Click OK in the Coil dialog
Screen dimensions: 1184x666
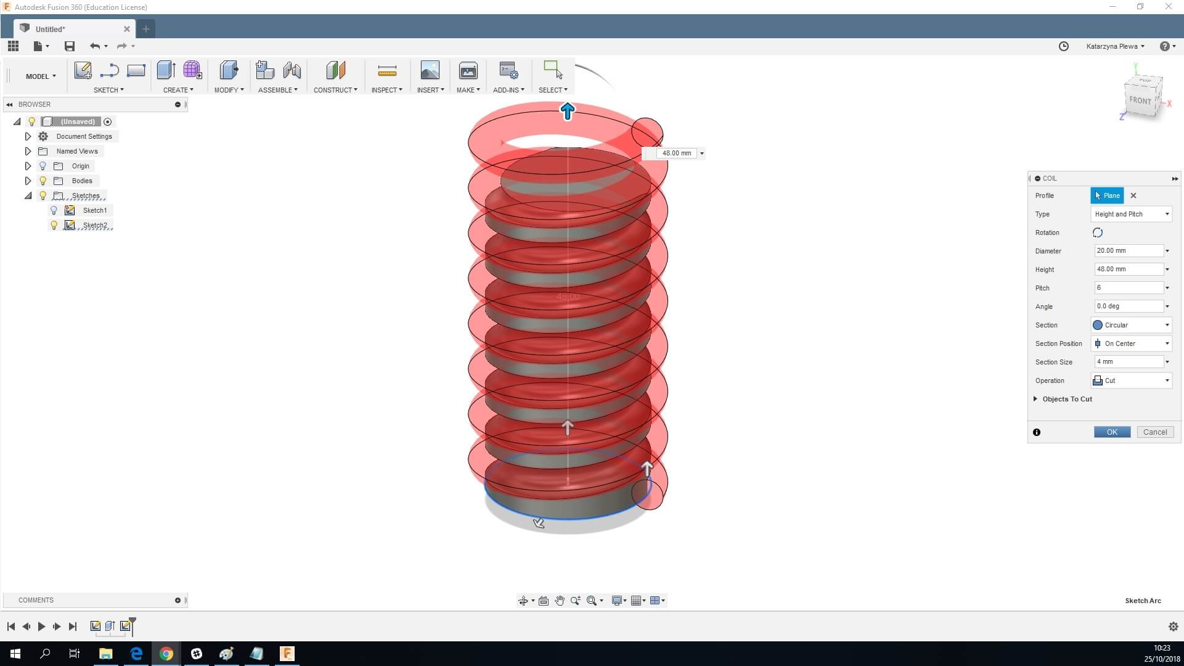click(x=1112, y=432)
